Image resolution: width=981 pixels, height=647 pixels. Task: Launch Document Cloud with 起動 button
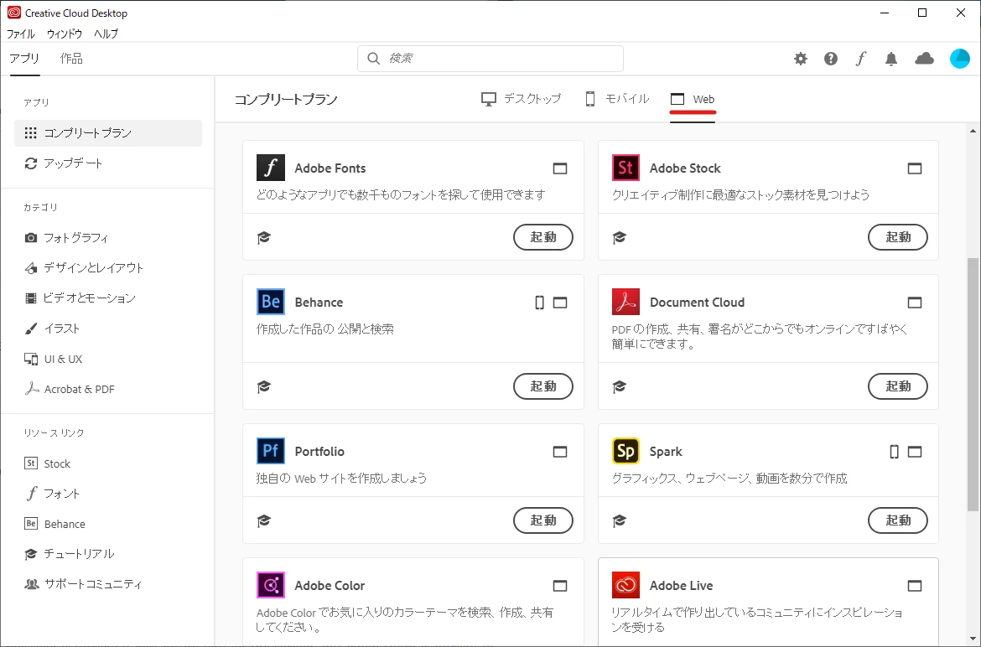click(x=898, y=387)
